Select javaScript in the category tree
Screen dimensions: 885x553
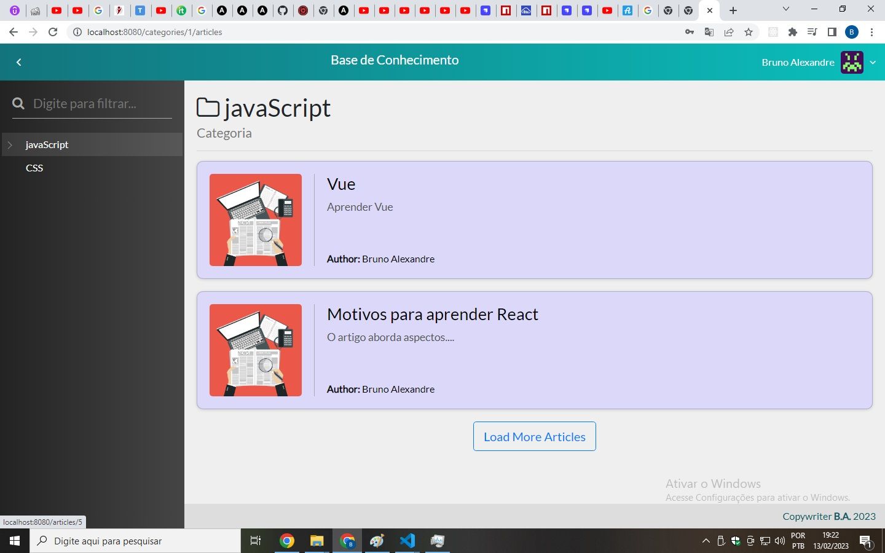click(47, 144)
